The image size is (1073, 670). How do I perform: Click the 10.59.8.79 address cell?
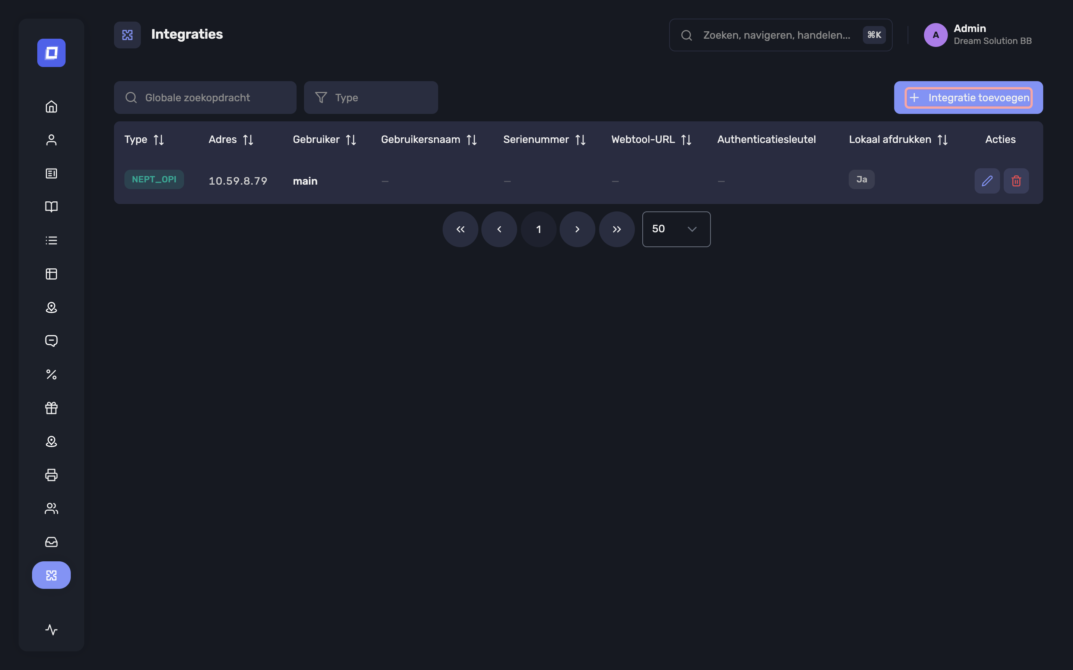238,181
